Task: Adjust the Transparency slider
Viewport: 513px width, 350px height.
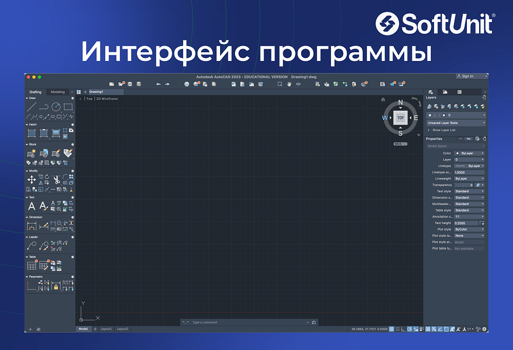Action: pos(464,185)
